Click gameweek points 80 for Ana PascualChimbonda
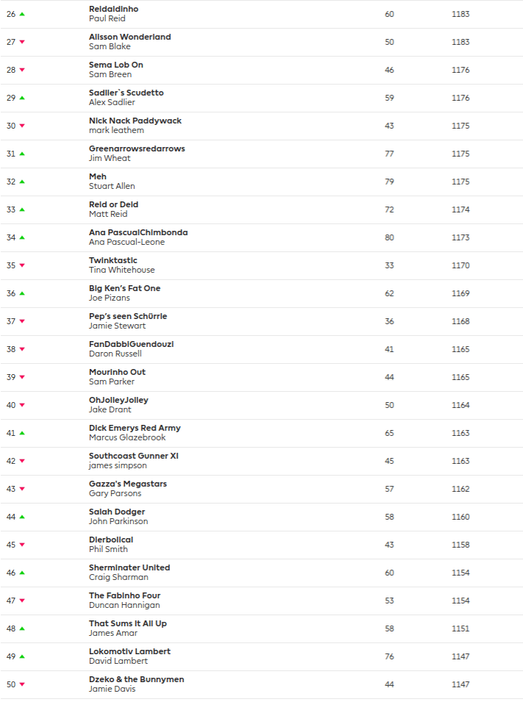Image resolution: width=523 pixels, height=702 pixels. pyautogui.click(x=389, y=237)
